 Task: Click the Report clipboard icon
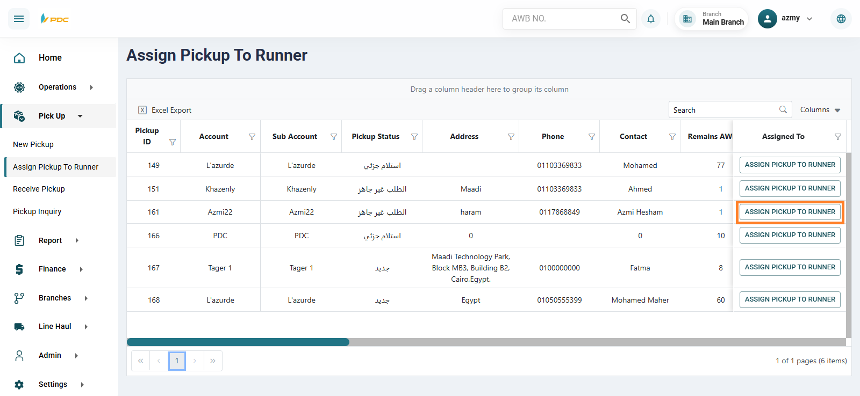coord(19,240)
